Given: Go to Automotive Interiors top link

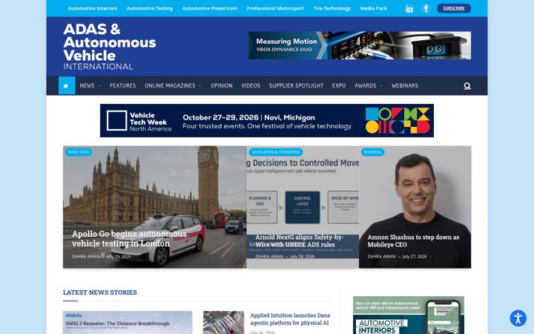Looking at the screenshot, I should click(92, 8).
